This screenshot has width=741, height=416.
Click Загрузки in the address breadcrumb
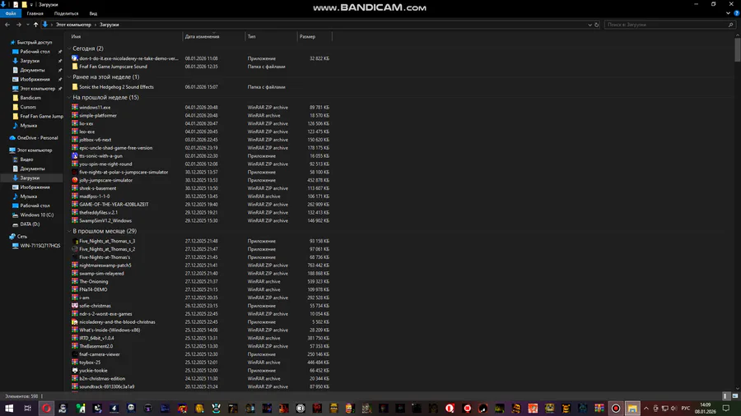[110, 25]
